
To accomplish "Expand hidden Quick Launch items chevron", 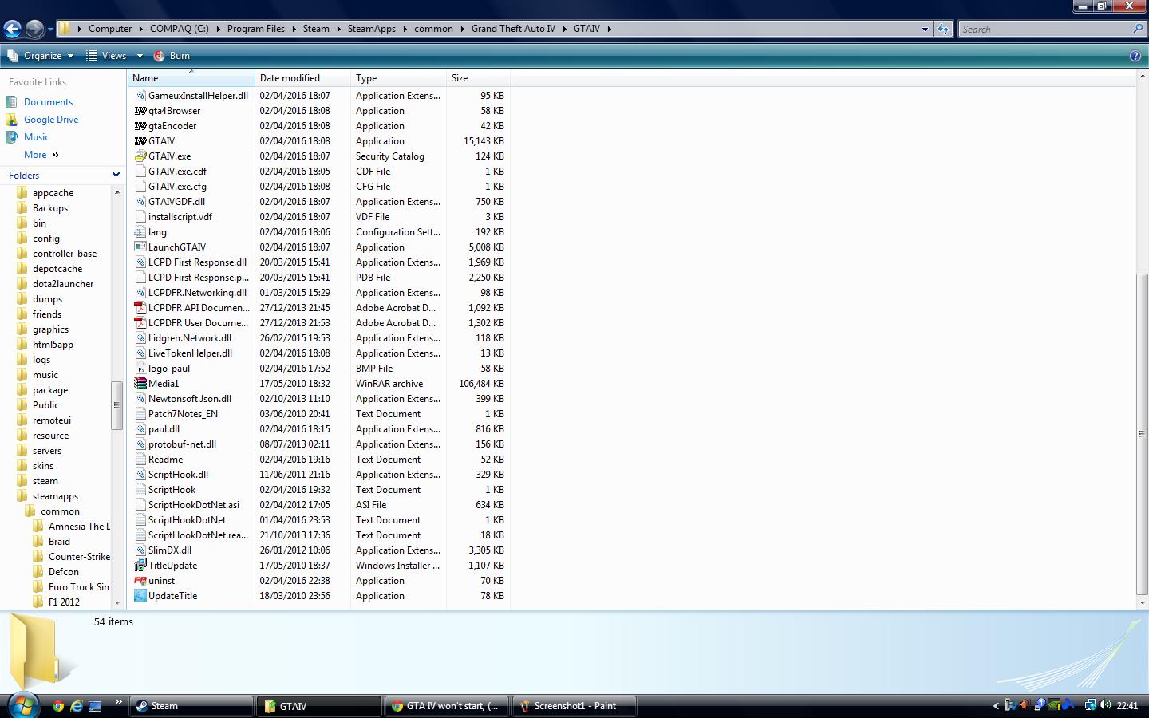I will point(118,703).
